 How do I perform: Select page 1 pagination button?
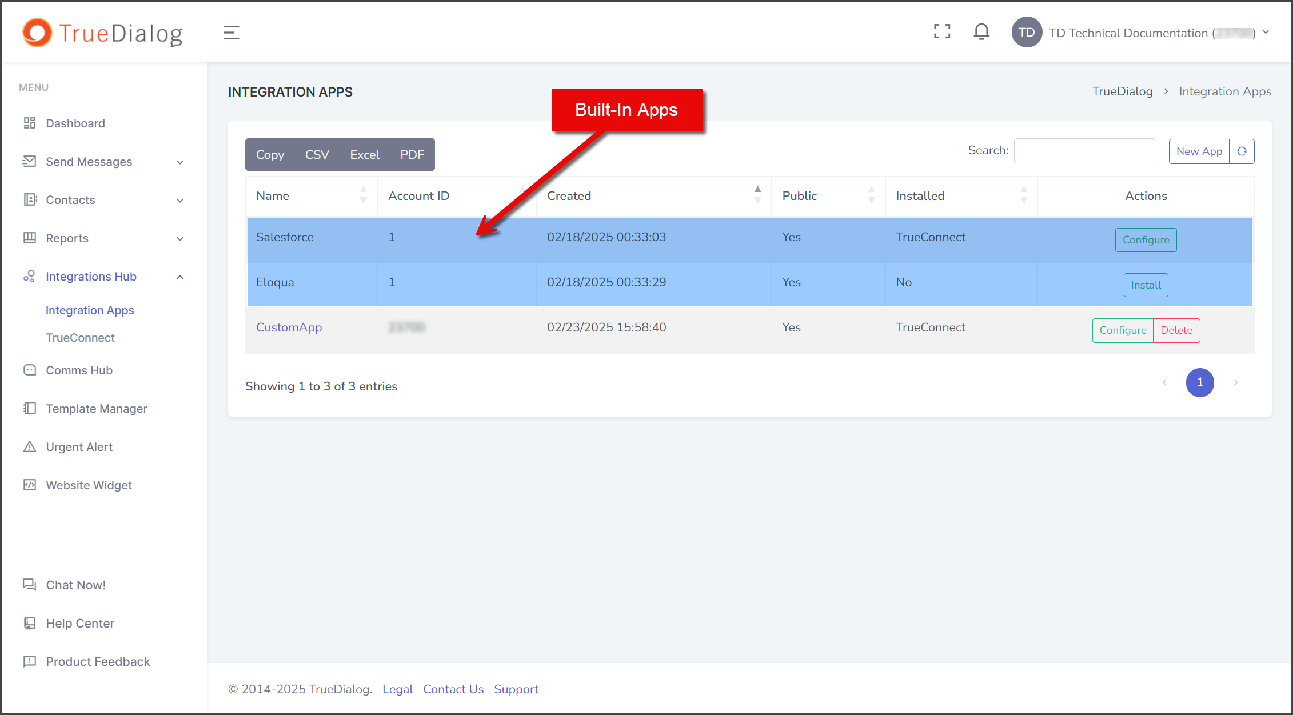click(x=1200, y=382)
